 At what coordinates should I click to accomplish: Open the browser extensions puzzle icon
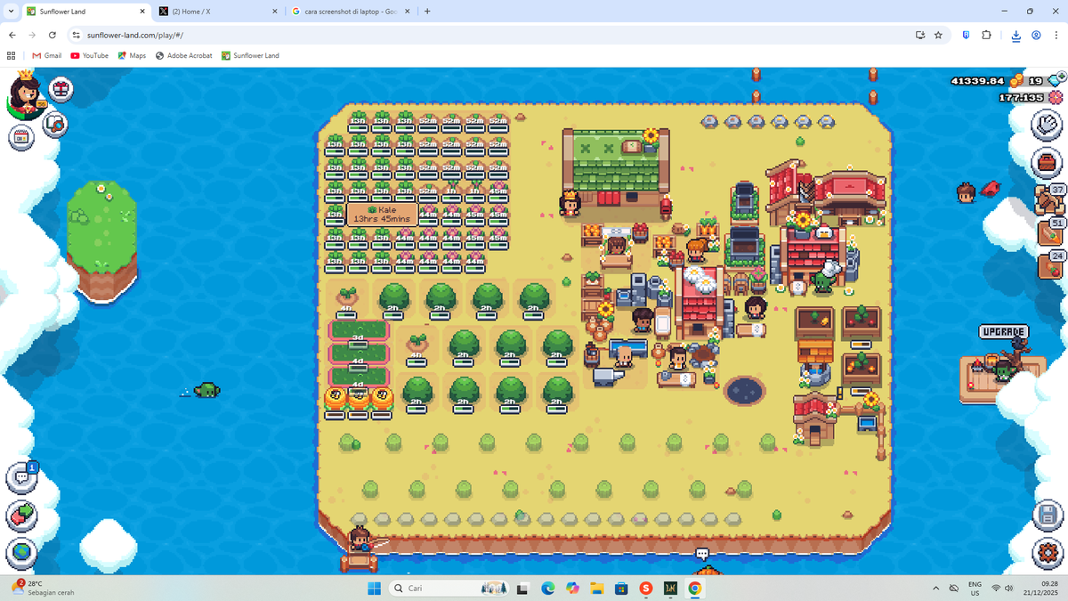pyautogui.click(x=986, y=36)
